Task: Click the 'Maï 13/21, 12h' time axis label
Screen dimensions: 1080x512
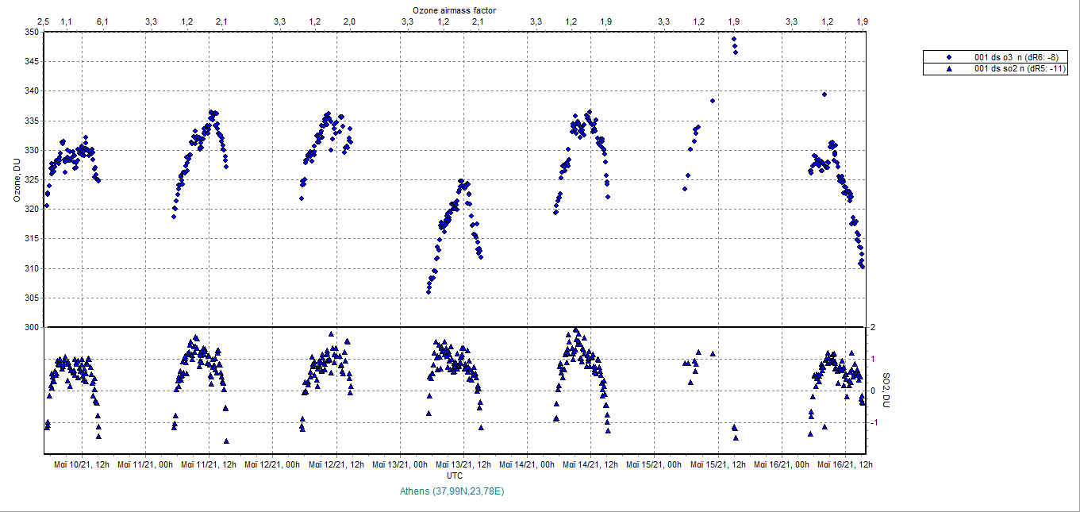Action: click(x=463, y=464)
